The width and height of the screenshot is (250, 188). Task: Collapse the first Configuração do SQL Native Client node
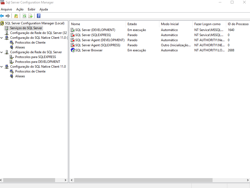2,38
